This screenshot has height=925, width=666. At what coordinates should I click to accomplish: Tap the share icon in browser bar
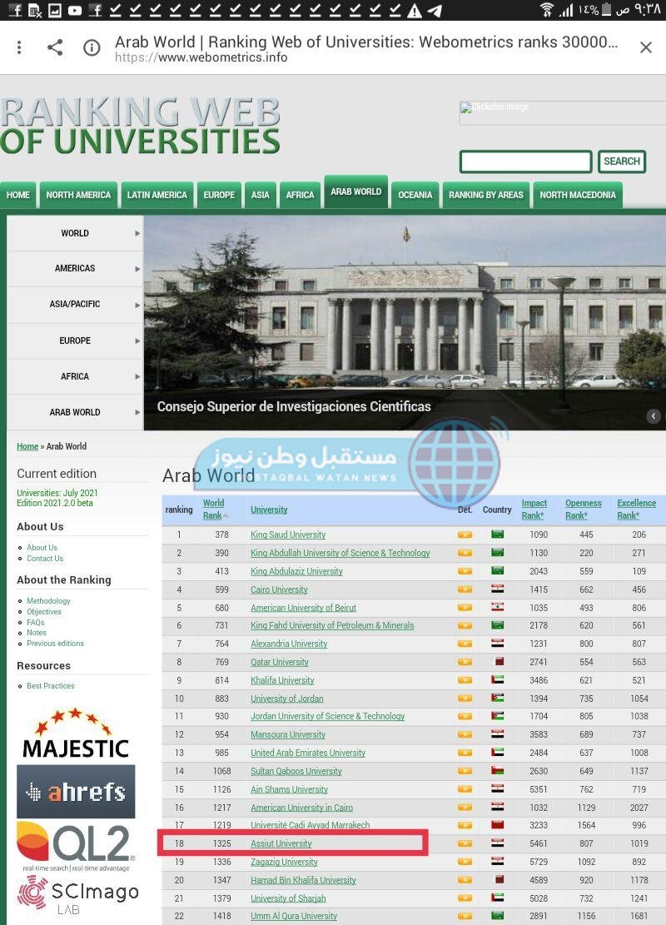click(55, 48)
